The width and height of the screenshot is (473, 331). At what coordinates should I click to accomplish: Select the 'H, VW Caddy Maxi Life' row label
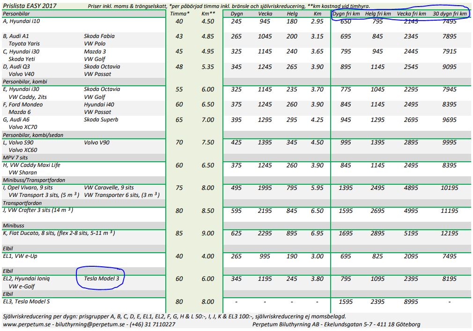31,165
